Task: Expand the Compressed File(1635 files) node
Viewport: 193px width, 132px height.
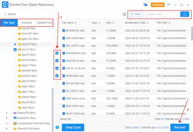Action: [7, 123]
